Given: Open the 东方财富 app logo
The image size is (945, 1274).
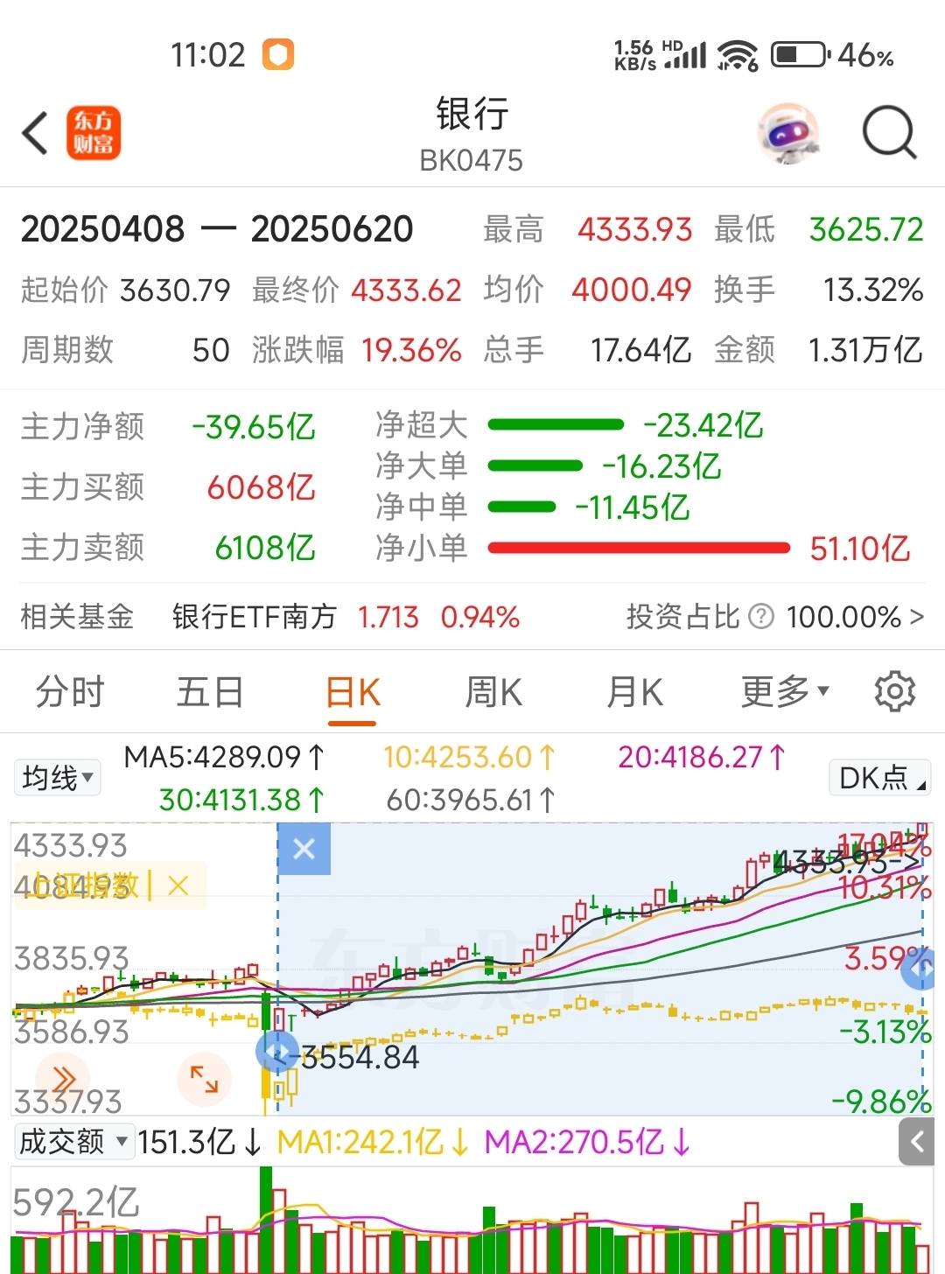Looking at the screenshot, I should point(94,133).
